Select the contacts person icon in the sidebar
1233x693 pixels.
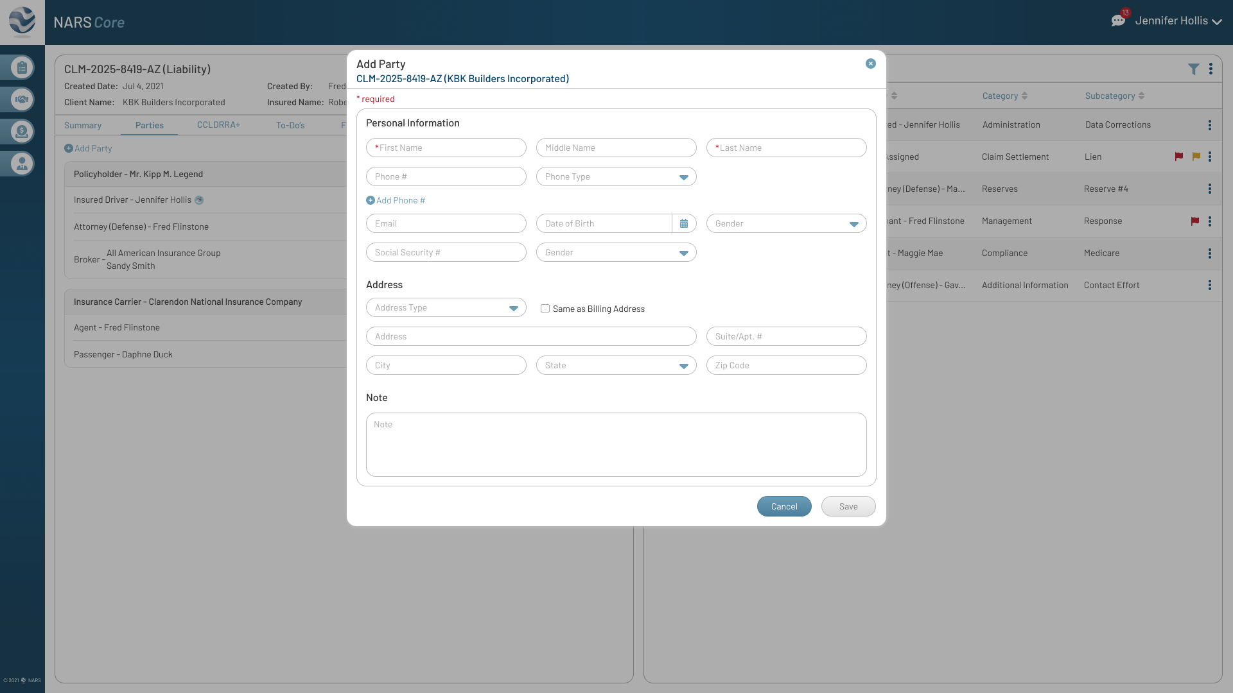pyautogui.click(x=21, y=164)
